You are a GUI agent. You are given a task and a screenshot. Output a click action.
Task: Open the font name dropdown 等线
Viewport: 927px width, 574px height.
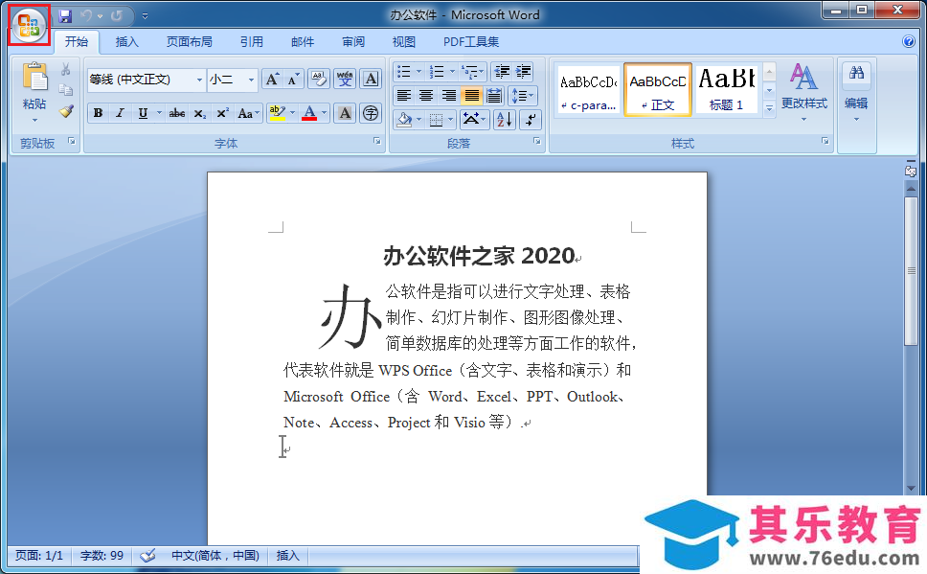coord(200,80)
